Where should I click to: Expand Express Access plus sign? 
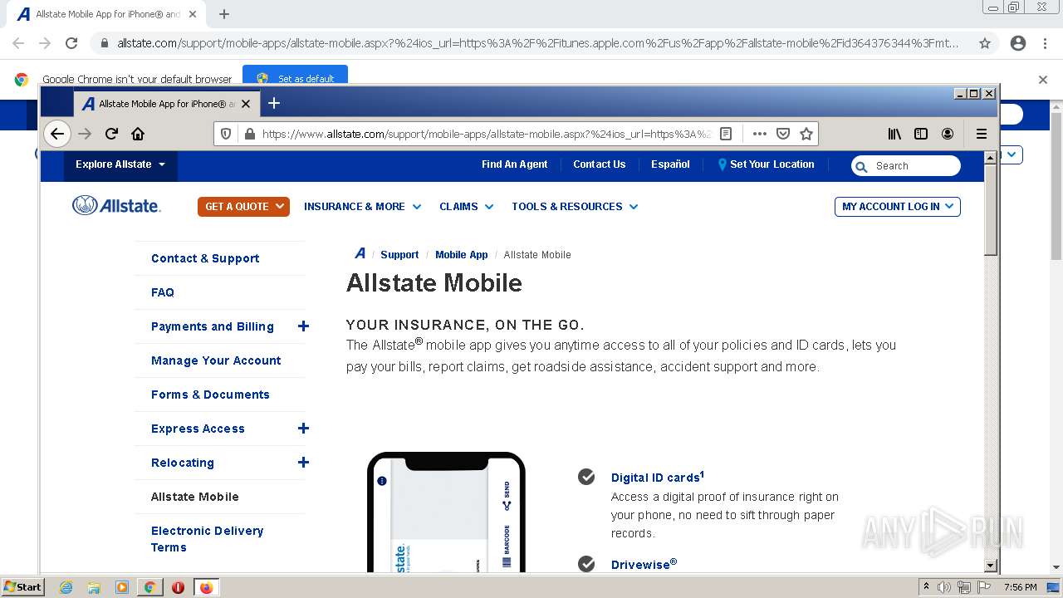pos(303,429)
